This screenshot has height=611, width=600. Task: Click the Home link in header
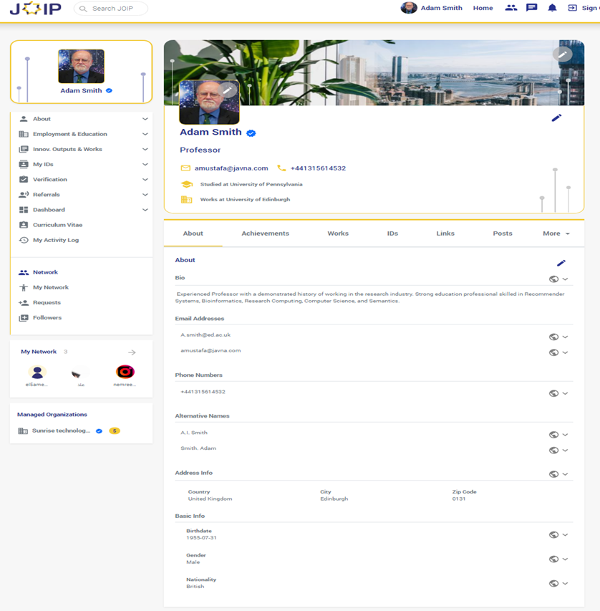[483, 8]
